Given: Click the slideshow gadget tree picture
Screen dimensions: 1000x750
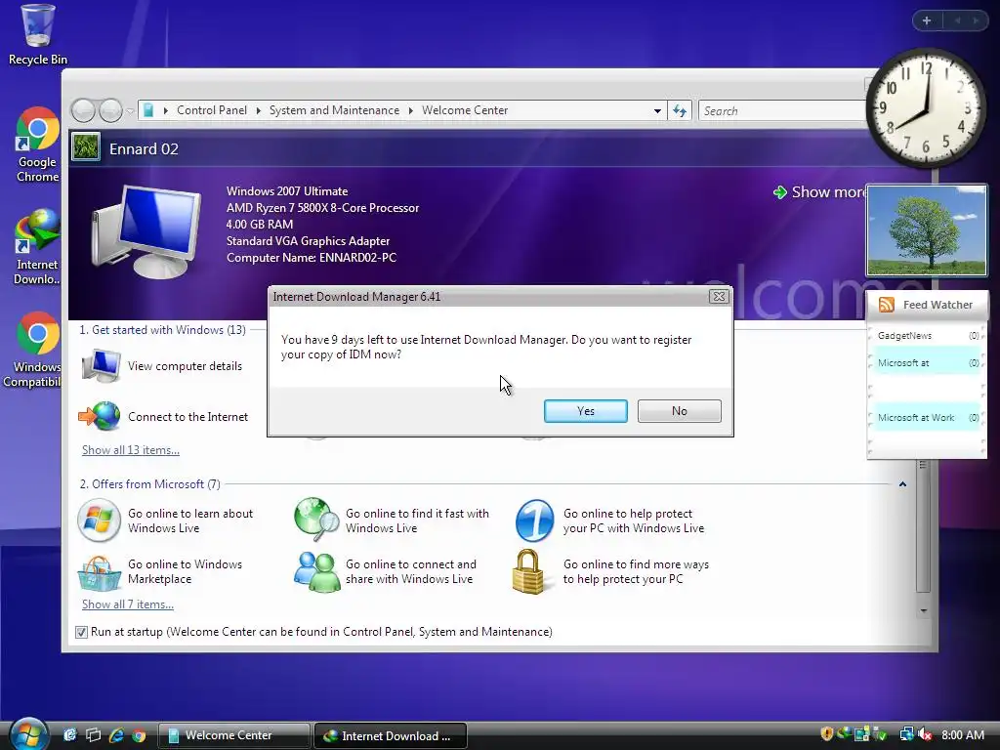Looking at the screenshot, I should pos(927,230).
